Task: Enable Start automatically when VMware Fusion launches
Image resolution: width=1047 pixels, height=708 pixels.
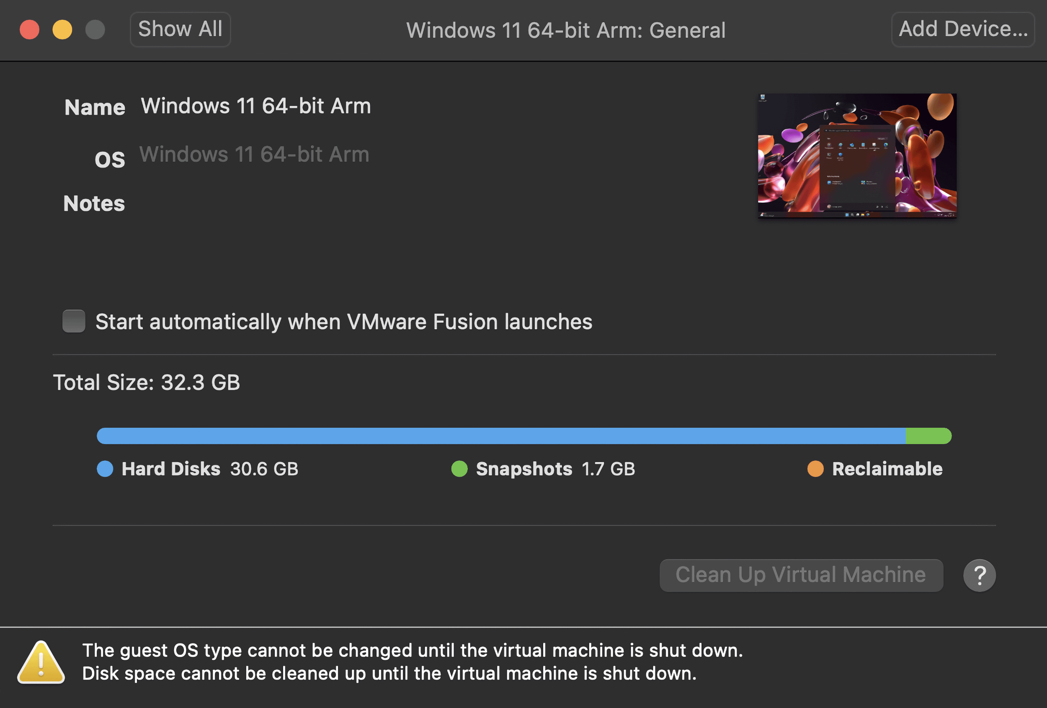Action: [73, 321]
